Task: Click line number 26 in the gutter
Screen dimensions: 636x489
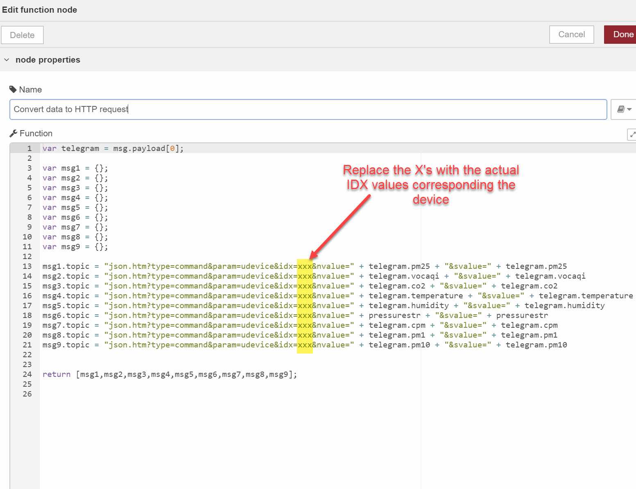Action: coord(27,394)
